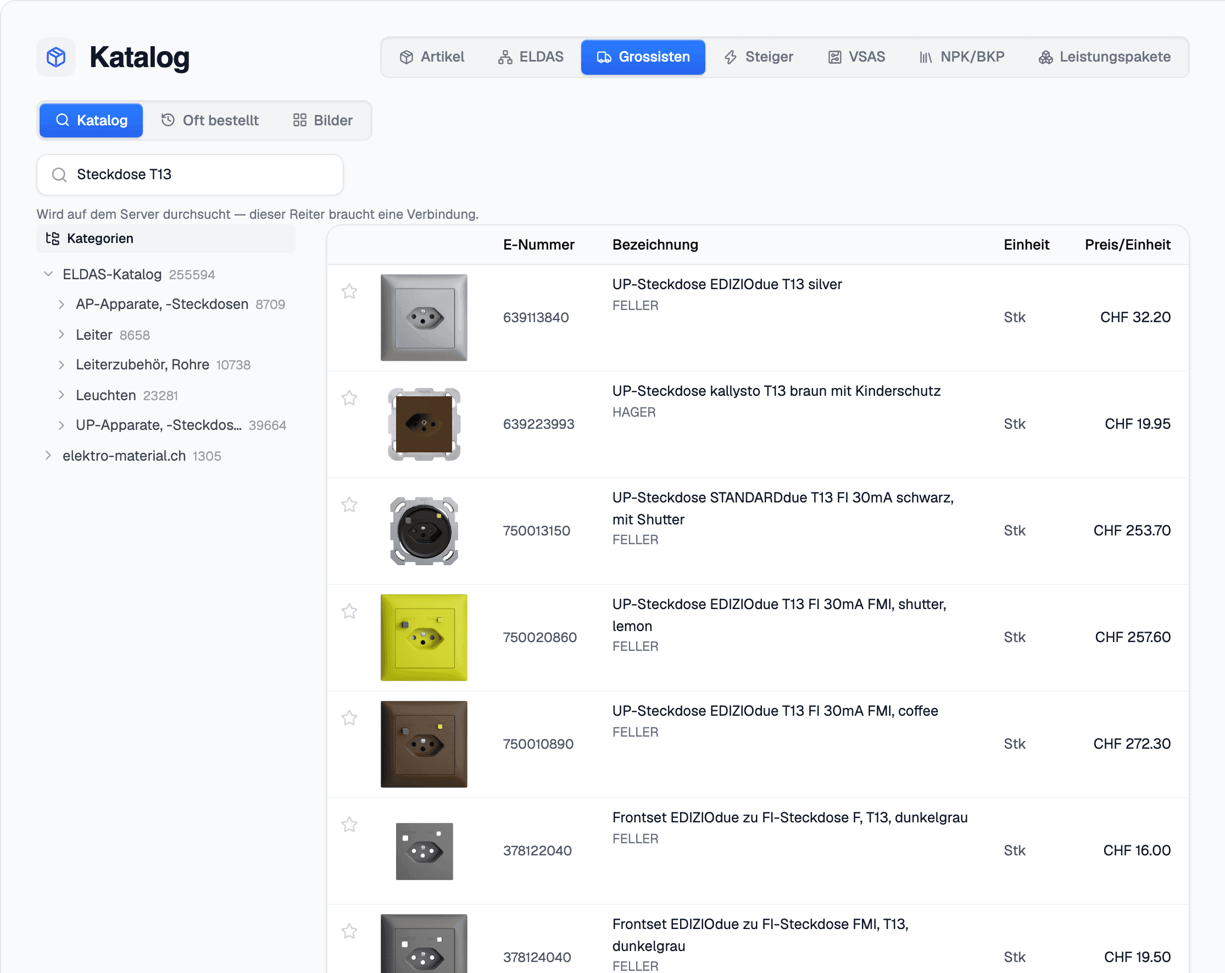
Task: Show Oft bestellt items
Action: pos(210,120)
